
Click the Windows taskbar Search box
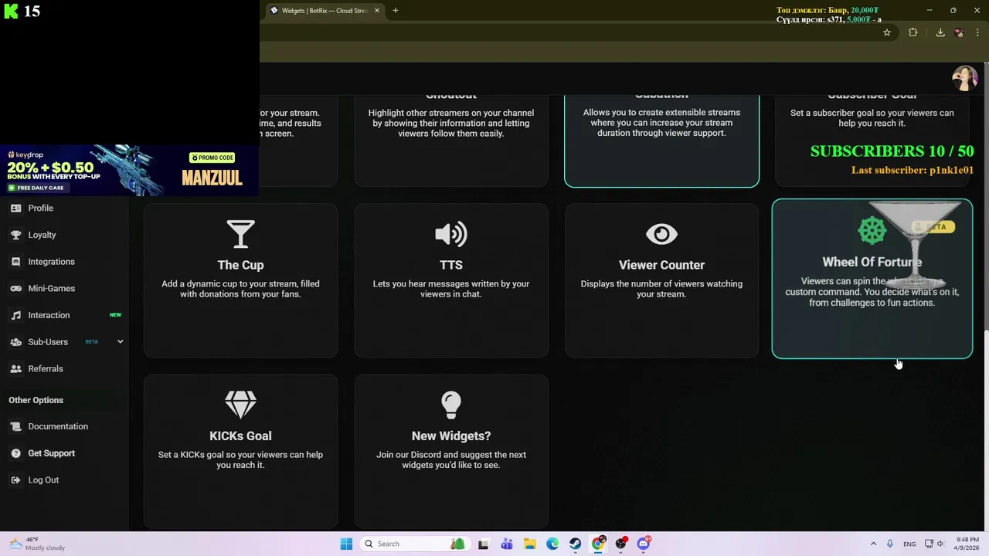(x=415, y=544)
